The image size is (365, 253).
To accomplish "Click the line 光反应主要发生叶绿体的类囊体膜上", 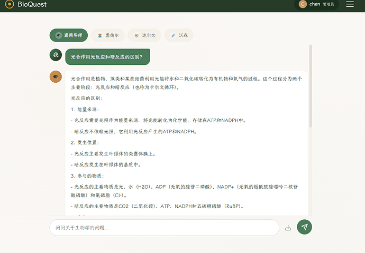I will (x=113, y=154).
